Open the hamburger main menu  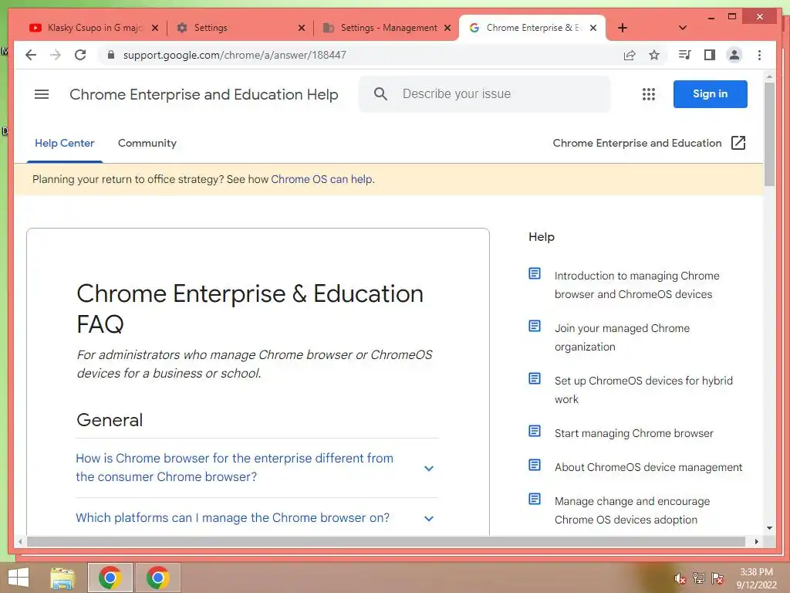coord(42,94)
